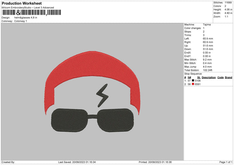The image size is (234, 165).
Task: Click the Zoom value '1:1'
Action: (226, 16)
